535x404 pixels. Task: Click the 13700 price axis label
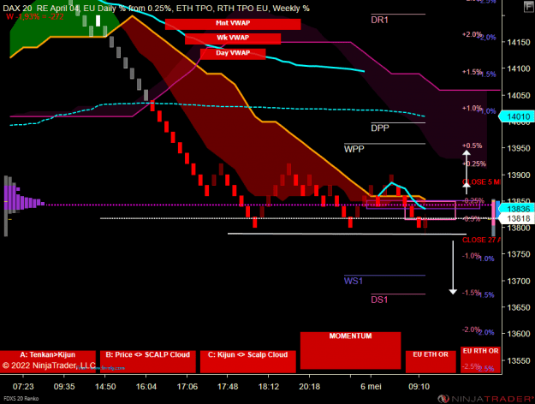519,281
